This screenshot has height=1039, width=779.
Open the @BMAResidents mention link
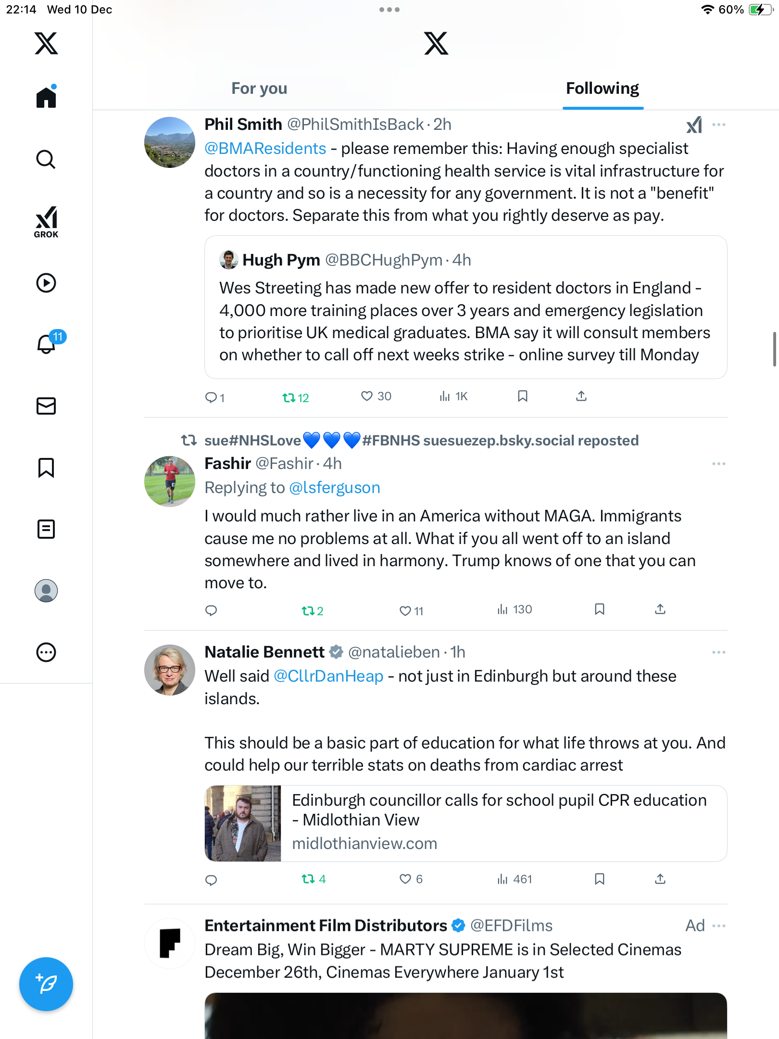(265, 149)
